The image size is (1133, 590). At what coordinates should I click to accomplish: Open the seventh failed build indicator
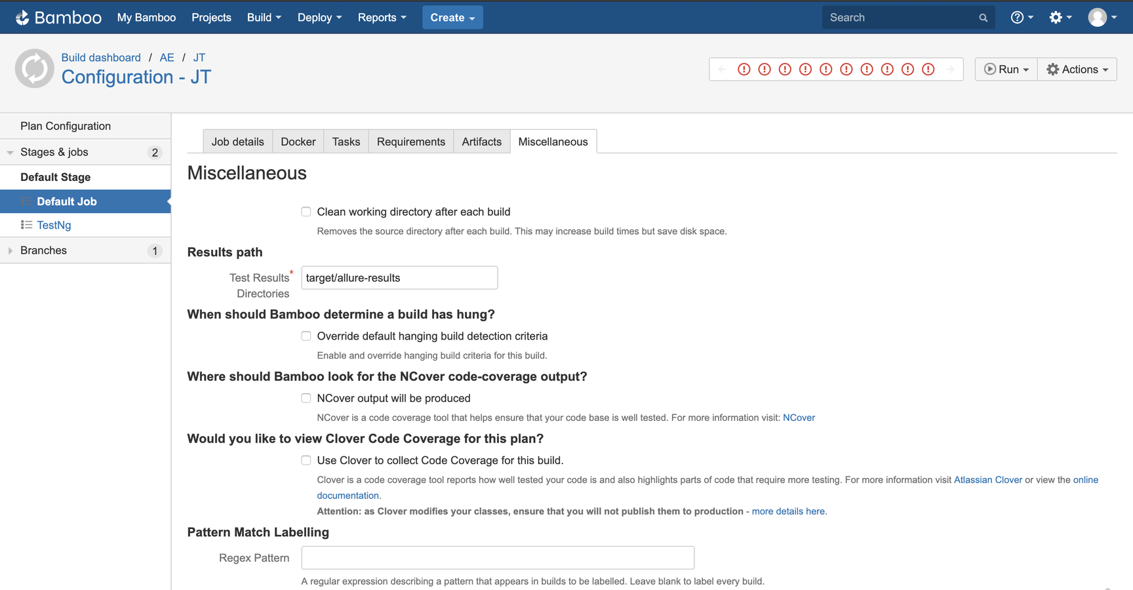(x=867, y=69)
